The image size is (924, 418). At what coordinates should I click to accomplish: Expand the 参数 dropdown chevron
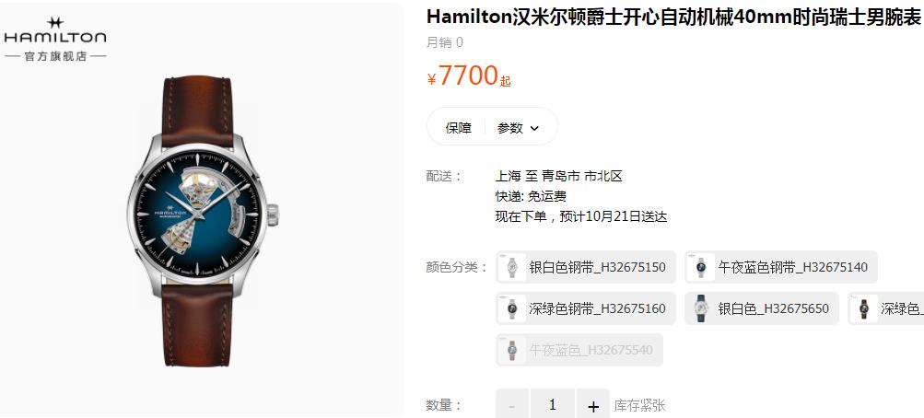534,128
